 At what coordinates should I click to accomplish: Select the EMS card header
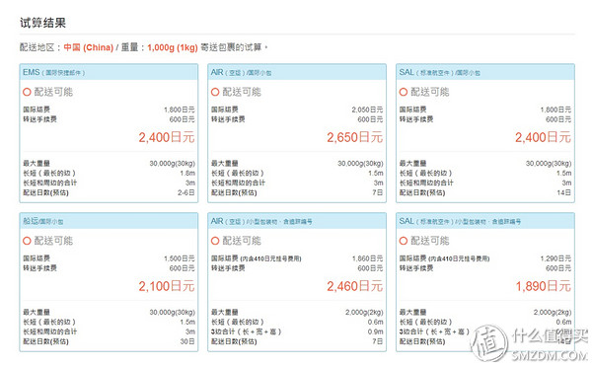click(x=109, y=72)
